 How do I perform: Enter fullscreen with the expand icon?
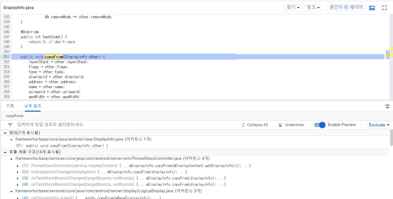pyautogui.click(x=384, y=8)
